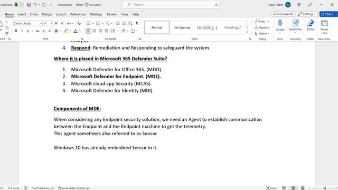Apply red font color
The image size is (338, 190).
coord(76,31)
